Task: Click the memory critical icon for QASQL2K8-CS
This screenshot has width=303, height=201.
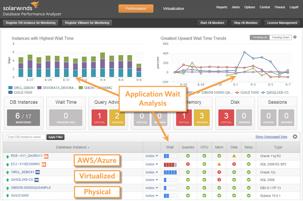Action: pos(219,180)
